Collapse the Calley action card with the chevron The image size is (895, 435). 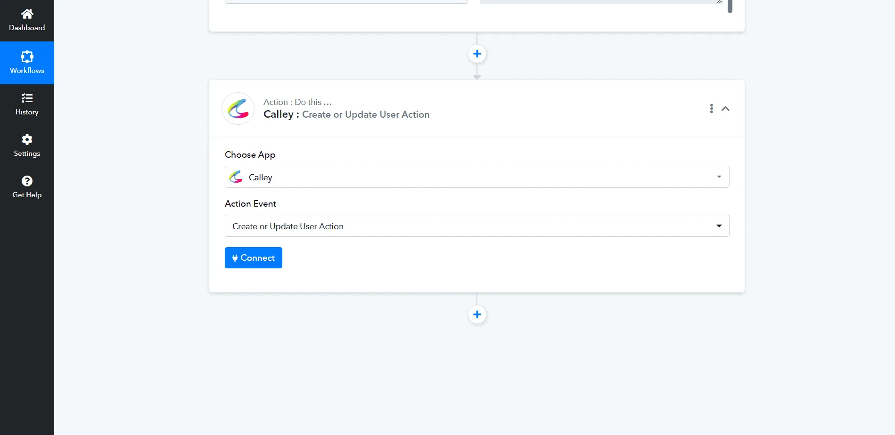coord(725,109)
